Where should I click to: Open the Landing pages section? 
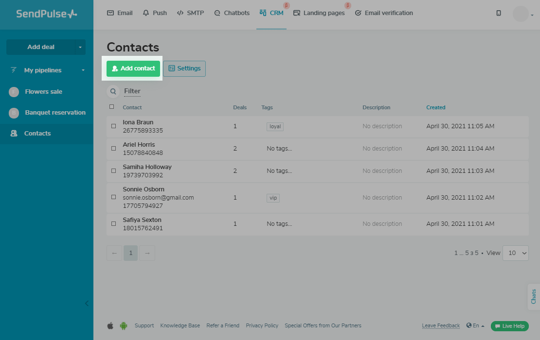coord(319,13)
